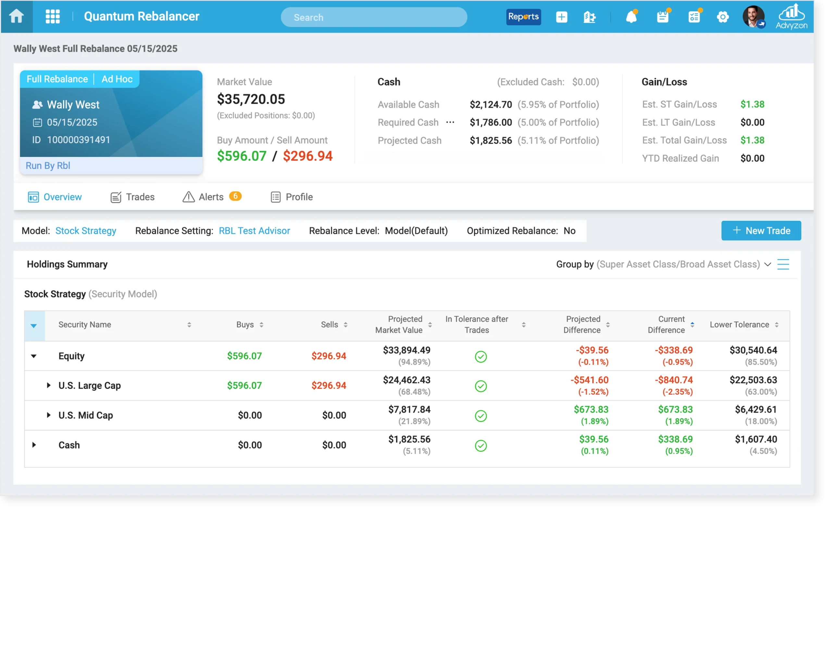Image resolution: width=831 pixels, height=649 pixels.
Task: Click Holdings Summary heading
Action: (67, 264)
